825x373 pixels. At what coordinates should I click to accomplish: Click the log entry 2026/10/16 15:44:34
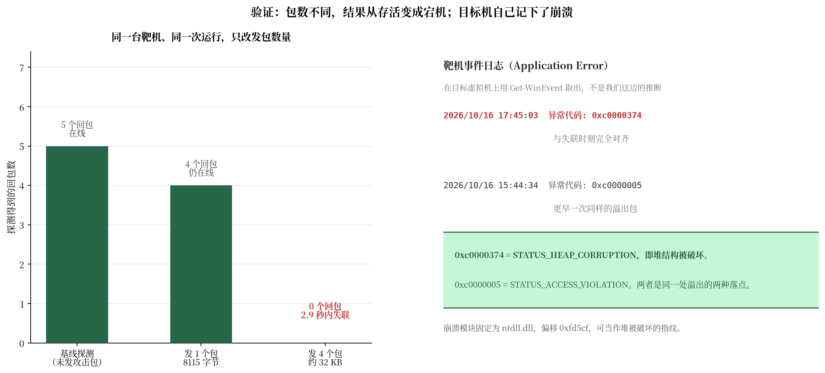[542, 185]
